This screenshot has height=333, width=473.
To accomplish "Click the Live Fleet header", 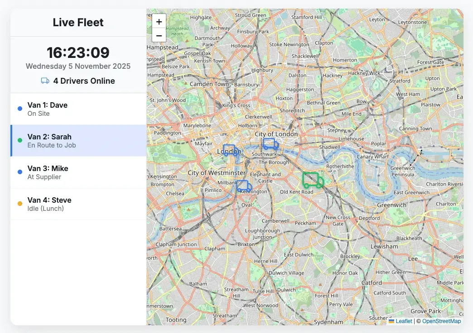I will 78,22.
